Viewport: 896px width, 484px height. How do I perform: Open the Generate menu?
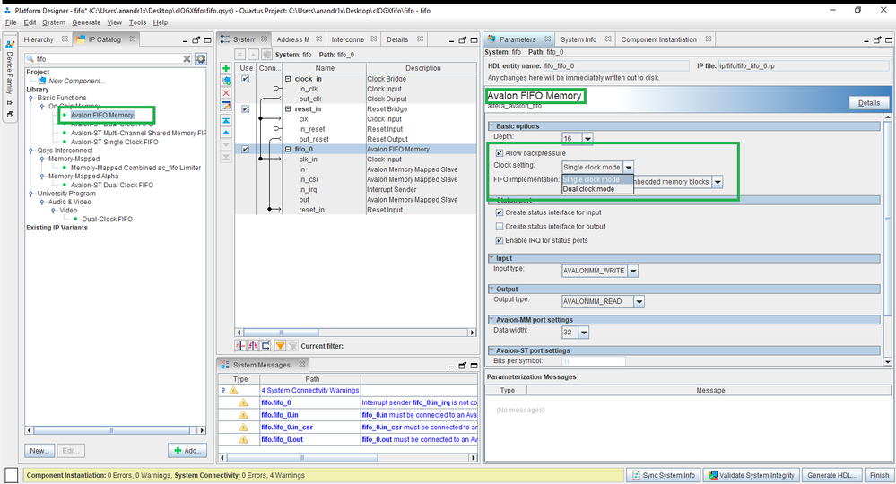(x=86, y=22)
